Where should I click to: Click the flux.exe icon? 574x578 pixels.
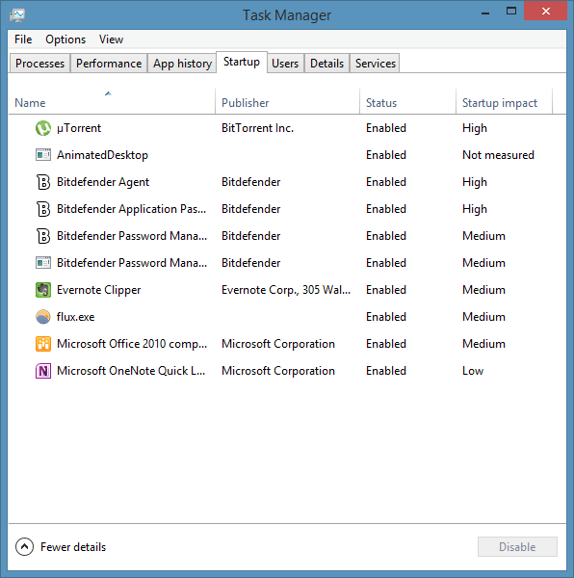coord(43,317)
